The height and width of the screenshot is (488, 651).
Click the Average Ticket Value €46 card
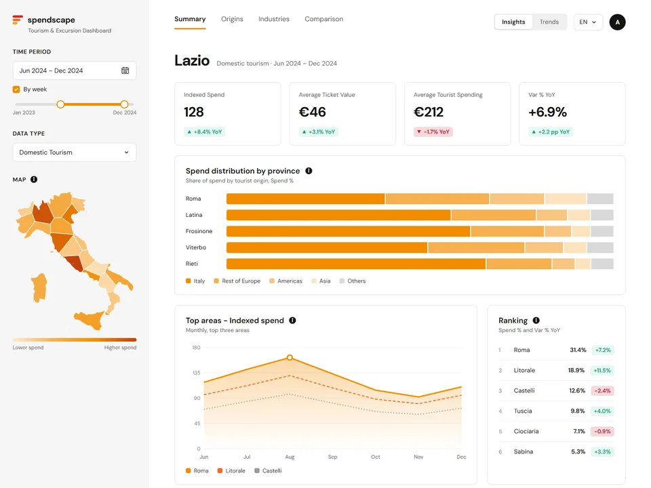(x=342, y=114)
